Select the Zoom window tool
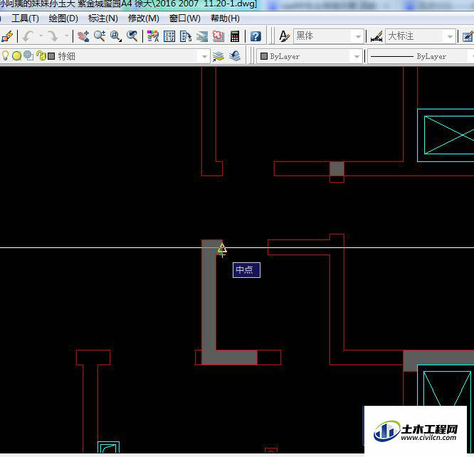 coord(116,36)
